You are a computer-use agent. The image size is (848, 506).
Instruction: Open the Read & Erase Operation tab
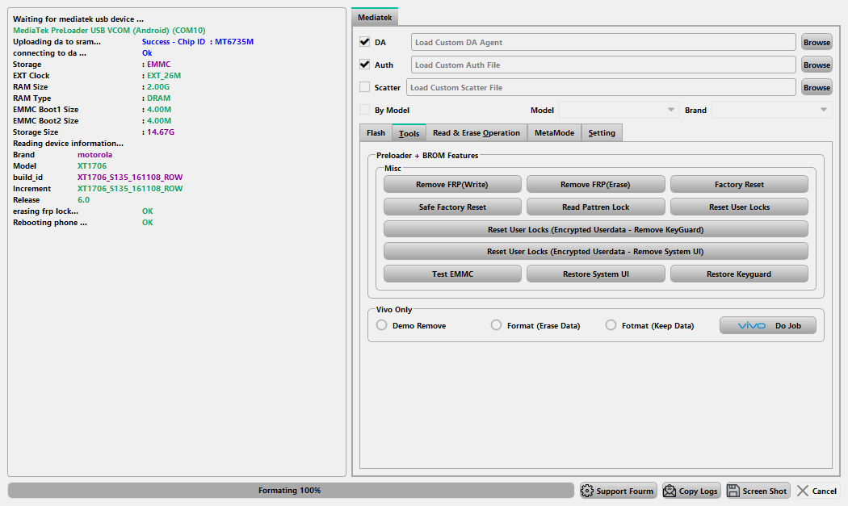(476, 133)
